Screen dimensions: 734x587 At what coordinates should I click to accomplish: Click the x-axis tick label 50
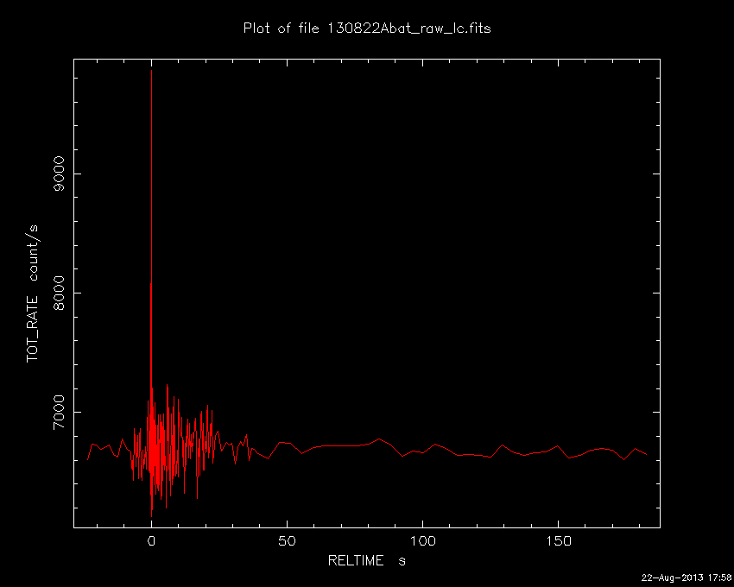pyautogui.click(x=287, y=541)
